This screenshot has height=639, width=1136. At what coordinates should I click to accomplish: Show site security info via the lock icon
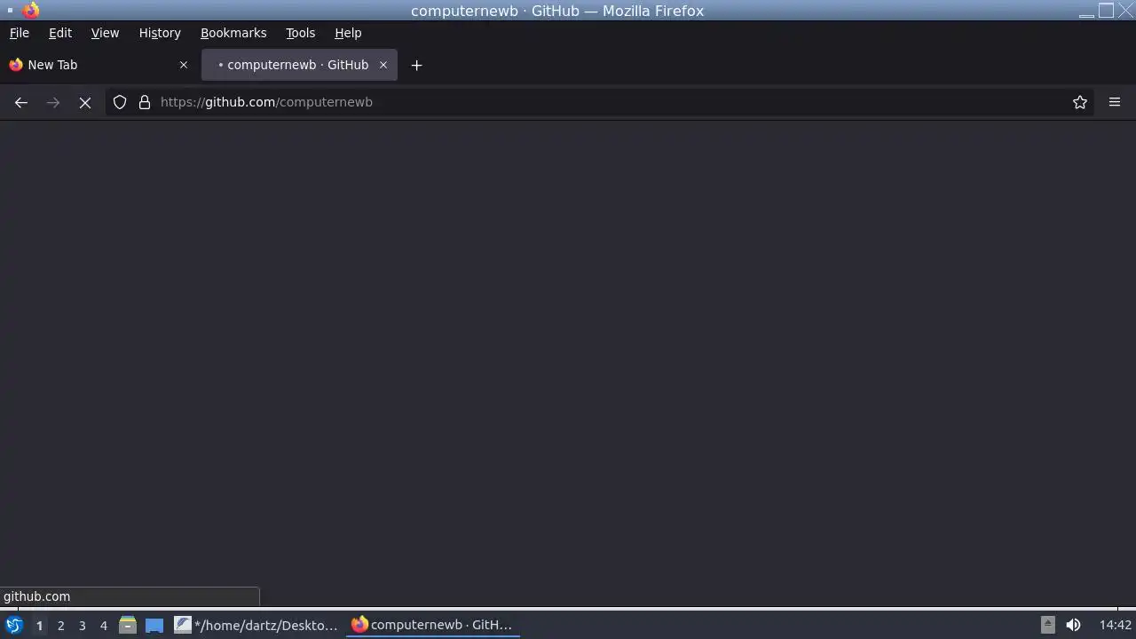(145, 102)
